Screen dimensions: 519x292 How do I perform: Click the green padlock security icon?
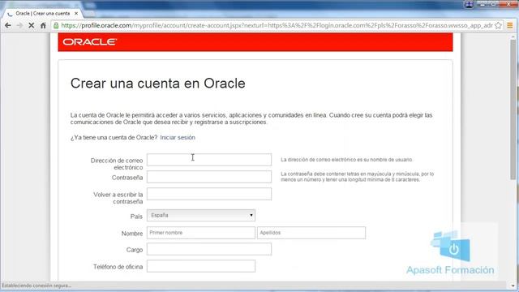pyautogui.click(x=56, y=25)
